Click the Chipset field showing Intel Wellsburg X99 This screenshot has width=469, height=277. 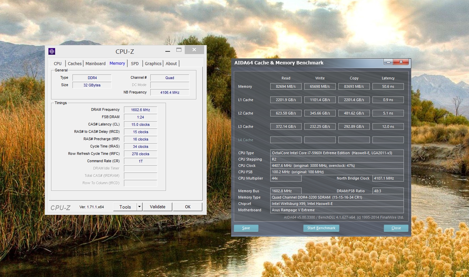pyautogui.click(x=337, y=204)
